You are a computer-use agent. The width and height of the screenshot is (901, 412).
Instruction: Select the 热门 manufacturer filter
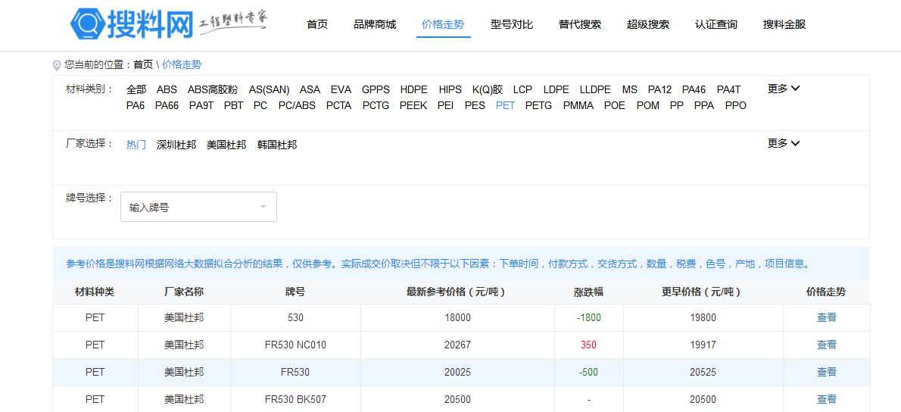136,145
